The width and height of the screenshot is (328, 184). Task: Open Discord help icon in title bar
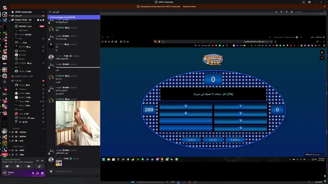(309, 2)
